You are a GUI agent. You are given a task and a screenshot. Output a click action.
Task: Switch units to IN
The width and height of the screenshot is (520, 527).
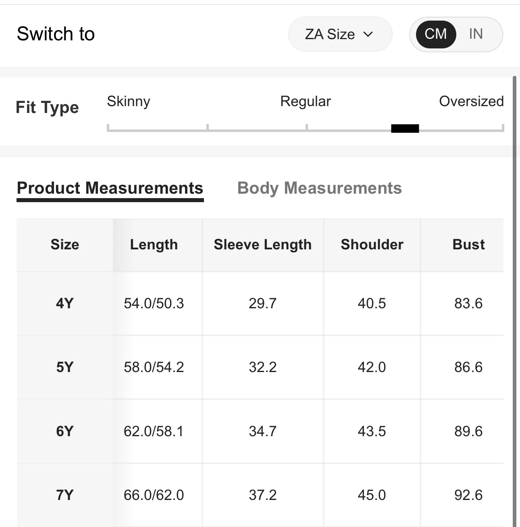click(x=476, y=34)
